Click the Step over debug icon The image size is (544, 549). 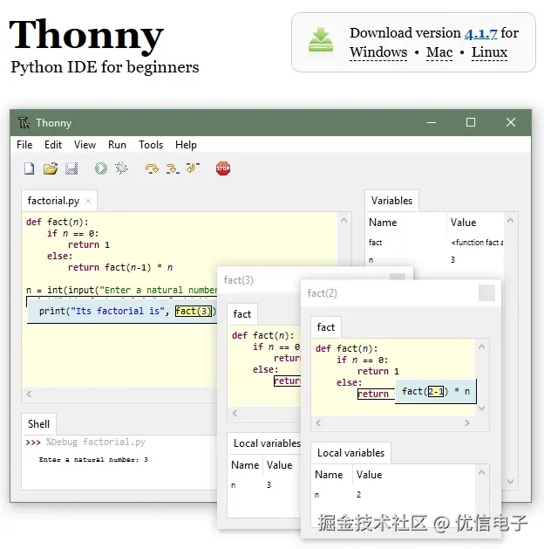pyautogui.click(x=152, y=168)
